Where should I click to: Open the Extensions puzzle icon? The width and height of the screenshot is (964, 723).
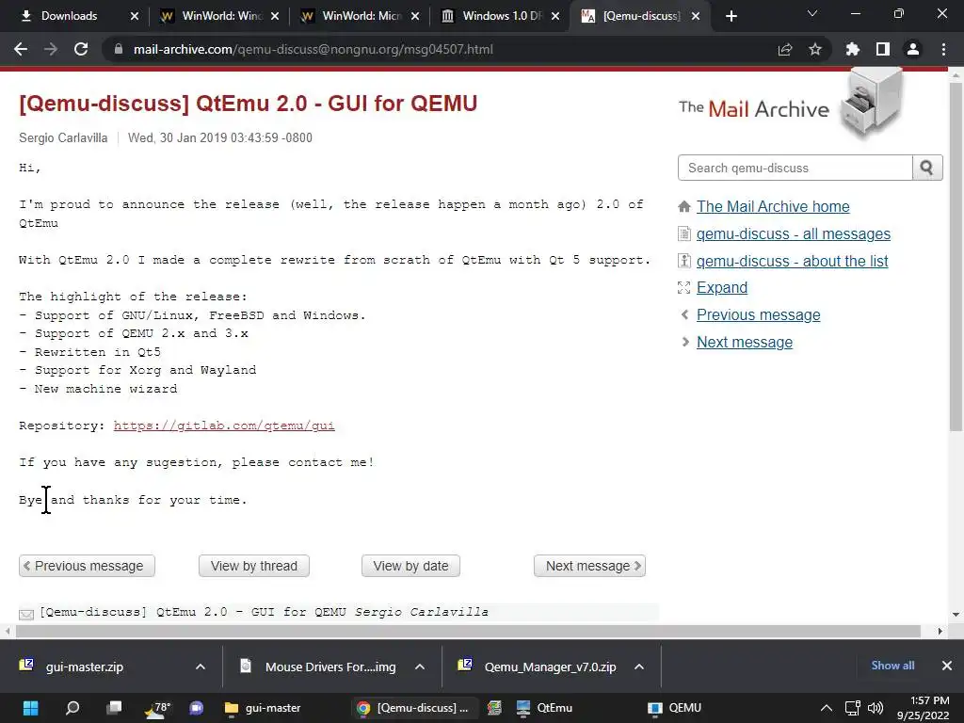852,49
